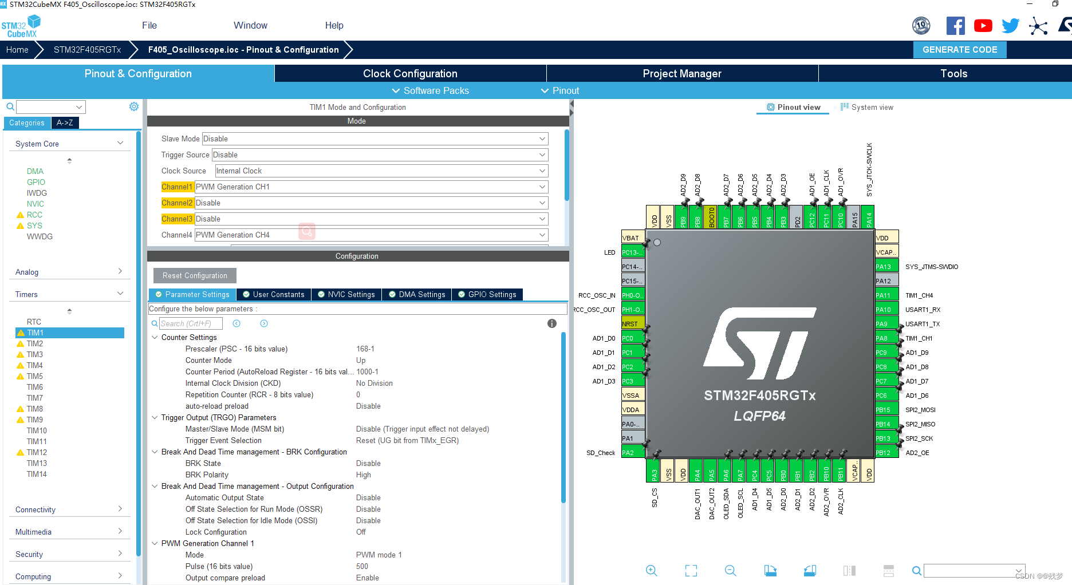
Task: Open the parameter info icon
Action: click(x=552, y=323)
